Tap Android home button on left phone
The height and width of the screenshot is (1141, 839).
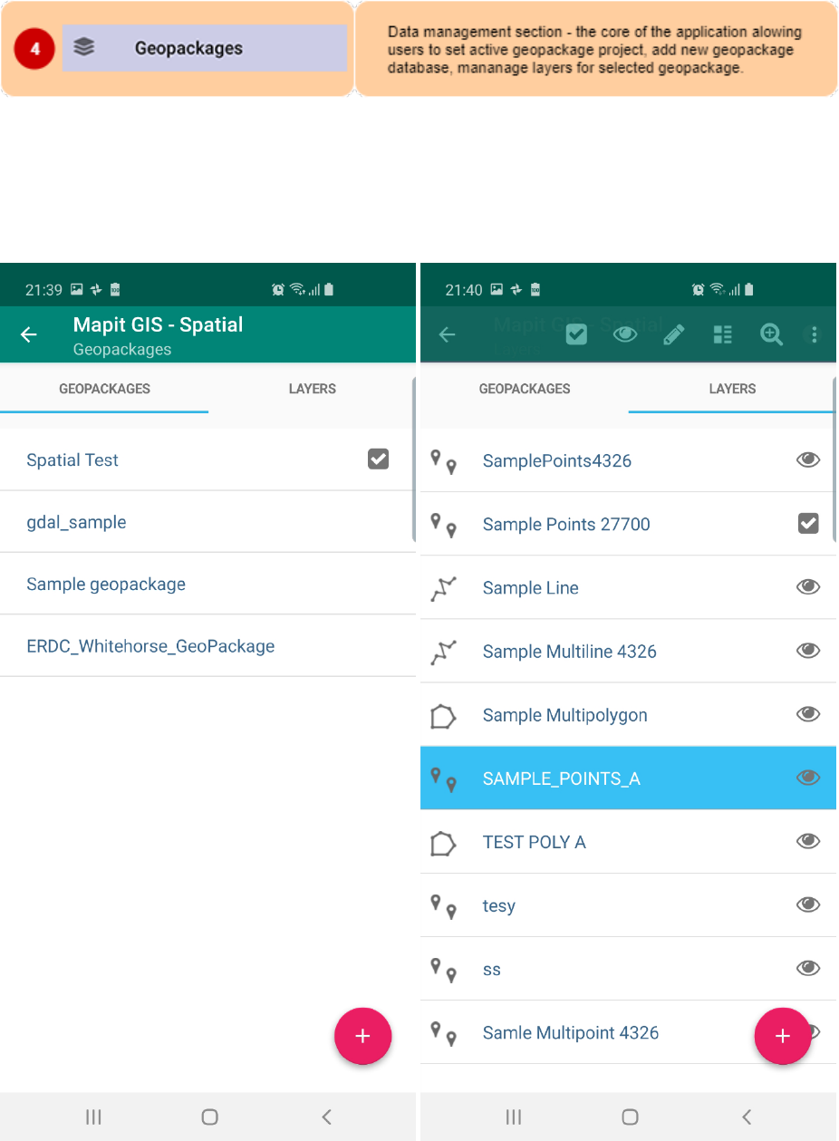[x=209, y=1117]
